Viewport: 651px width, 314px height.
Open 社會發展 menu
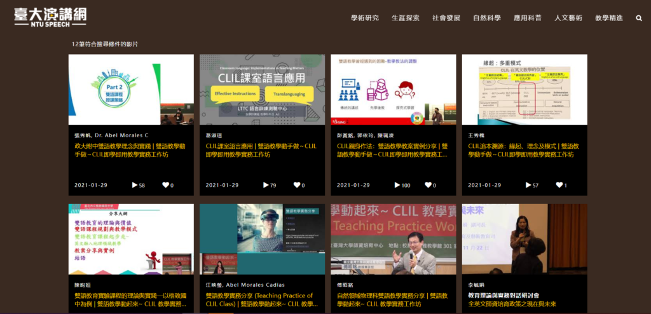[446, 18]
